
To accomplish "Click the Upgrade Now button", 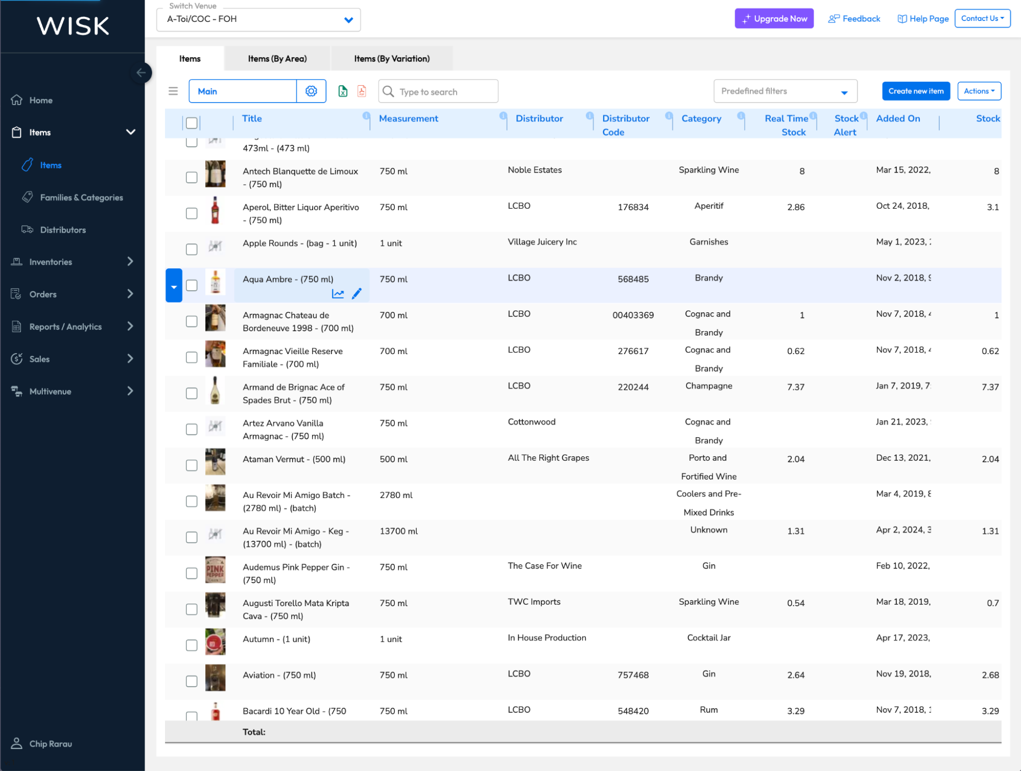I will [774, 18].
